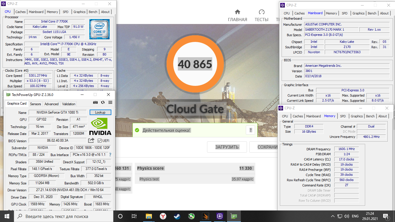Click the green checkmark validity icon
Viewport: 395px width, 222px height.
pyautogui.click(x=137, y=130)
